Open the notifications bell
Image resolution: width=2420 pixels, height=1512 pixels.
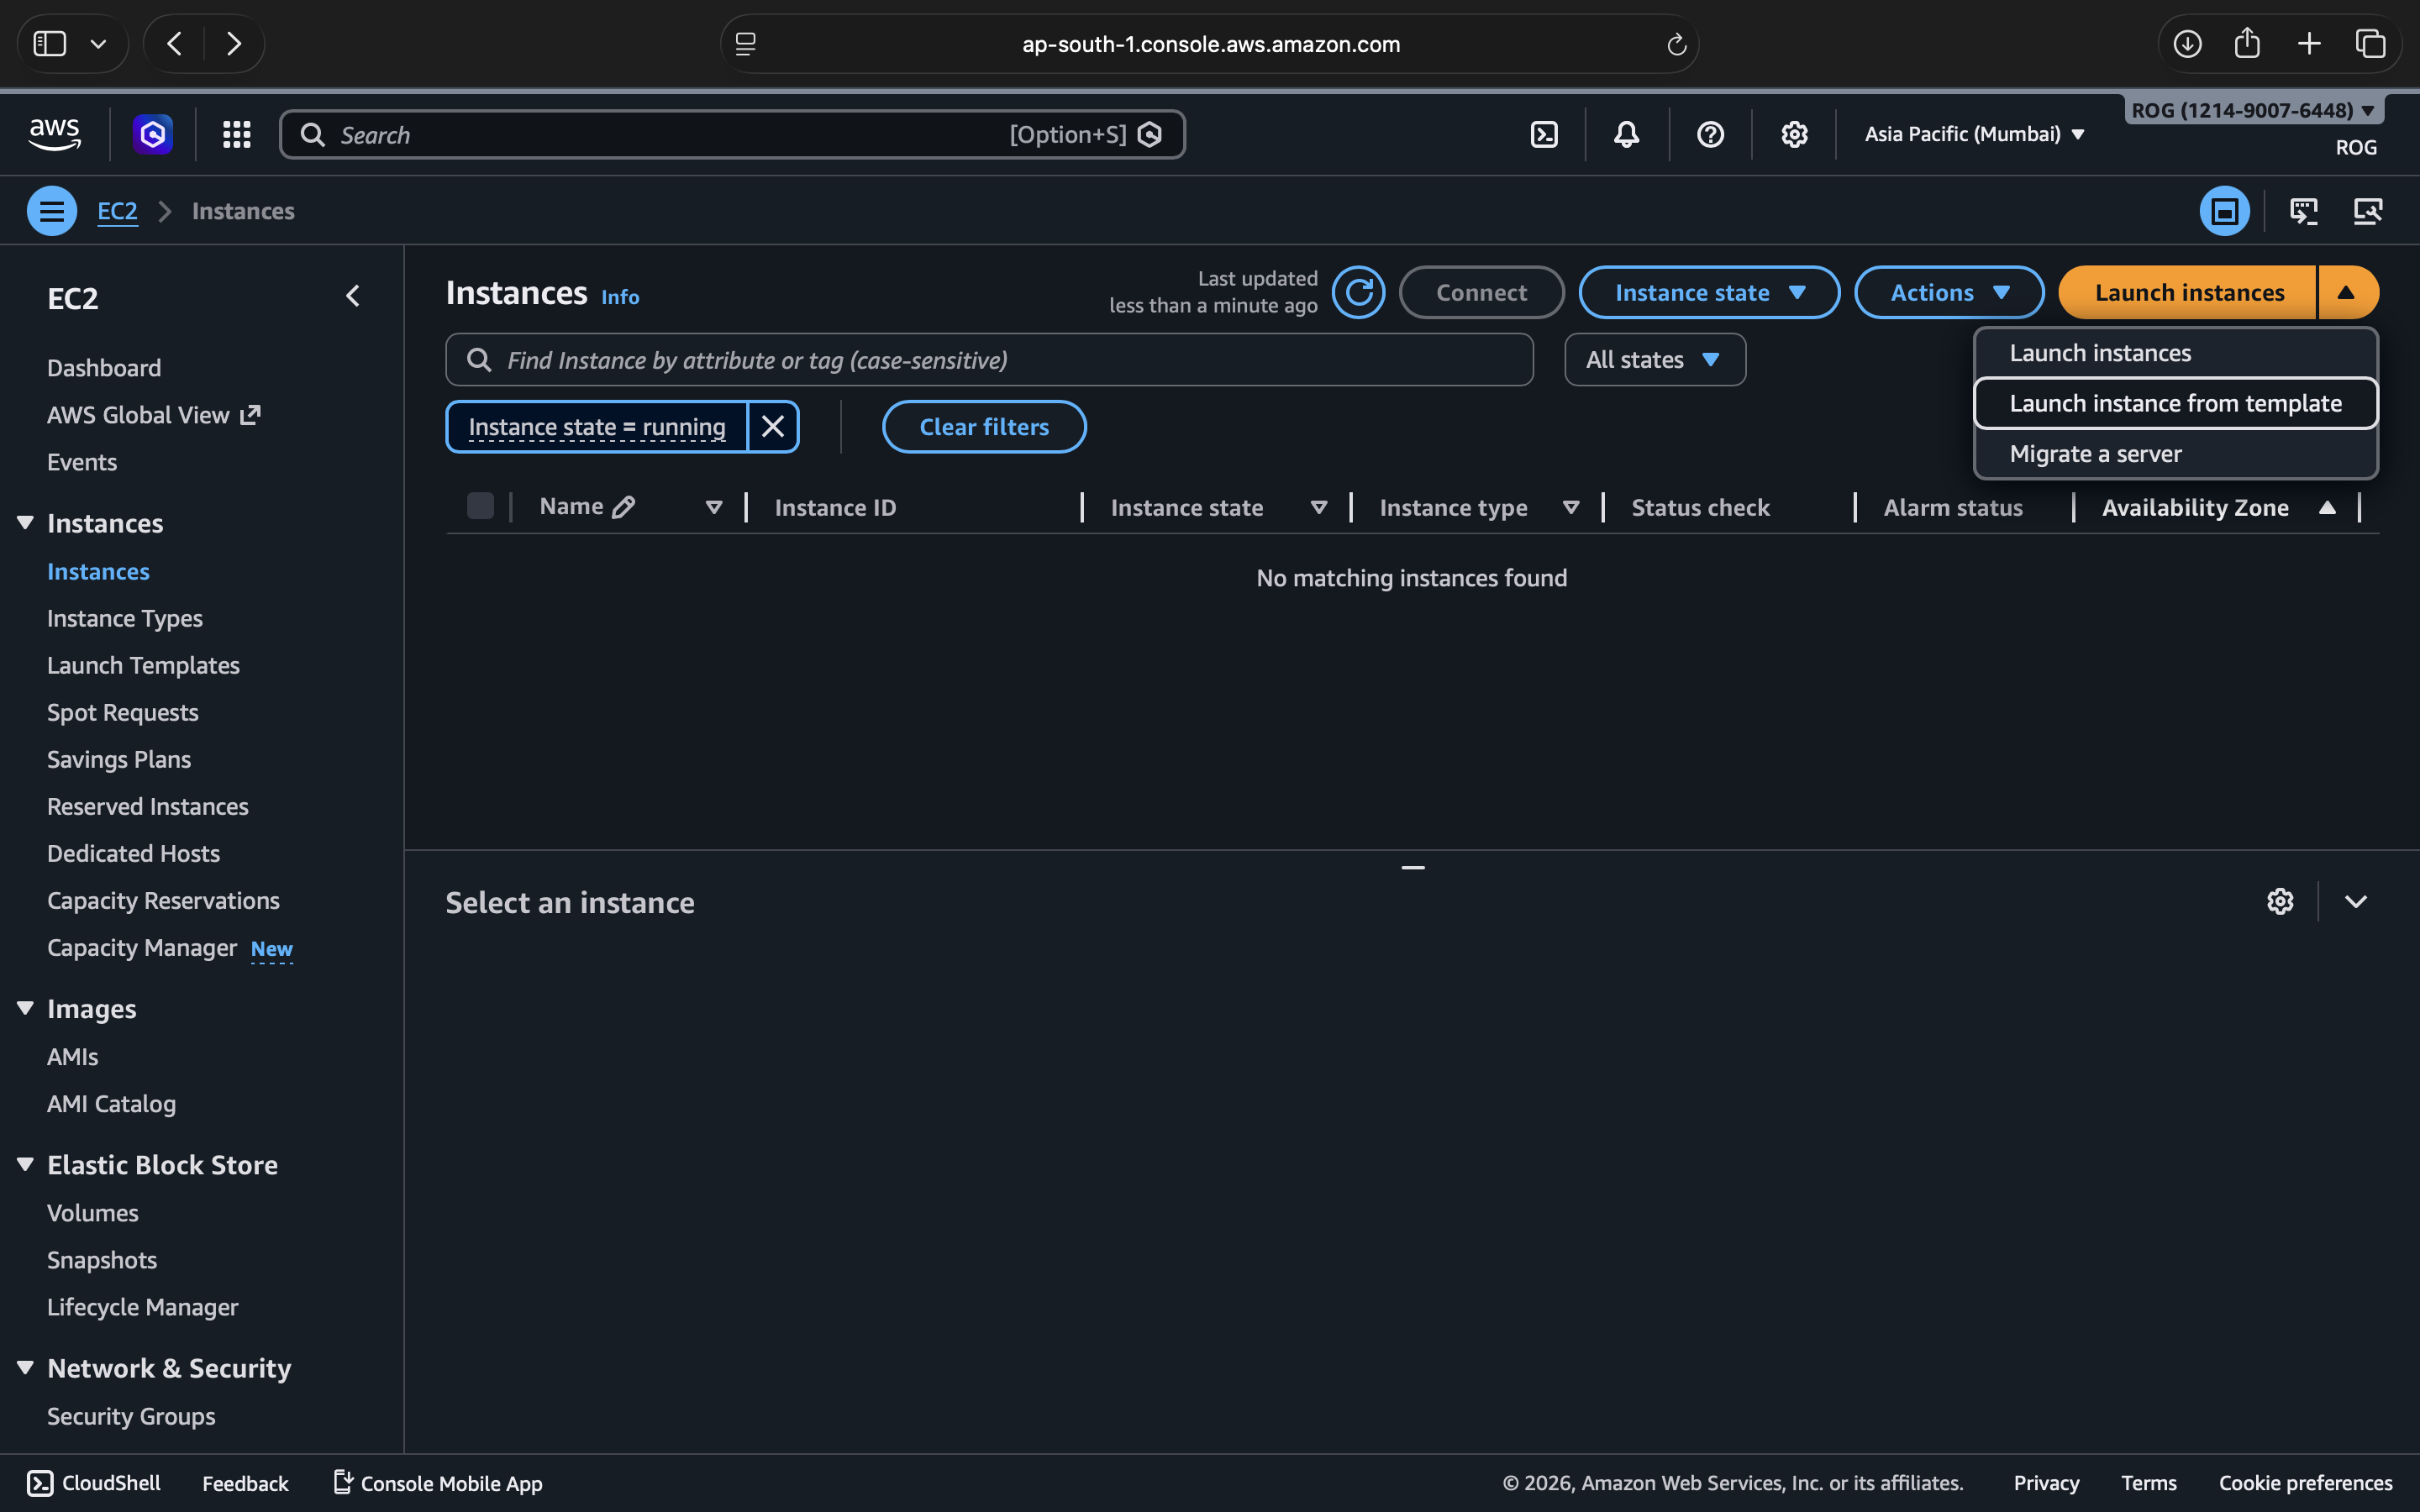1627,134
